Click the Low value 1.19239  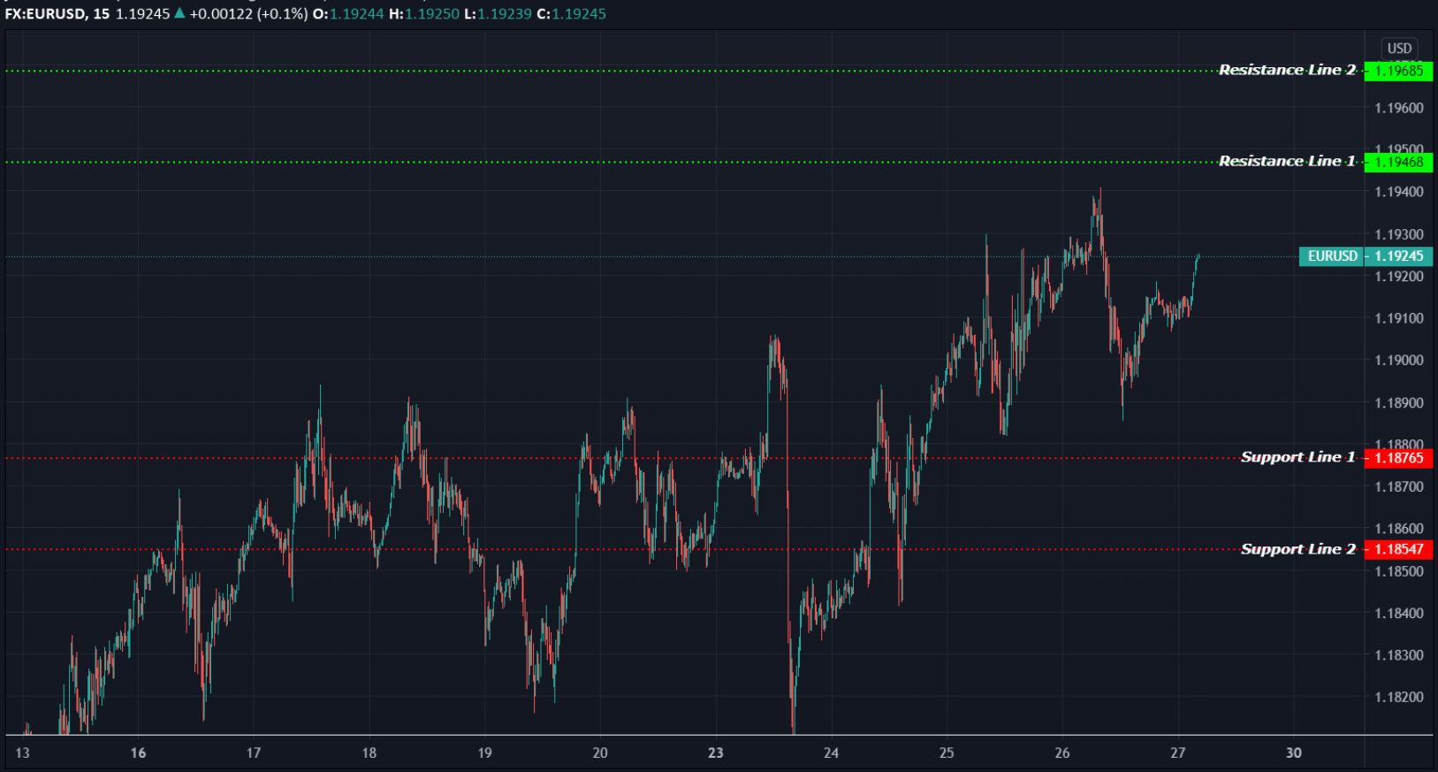click(505, 13)
